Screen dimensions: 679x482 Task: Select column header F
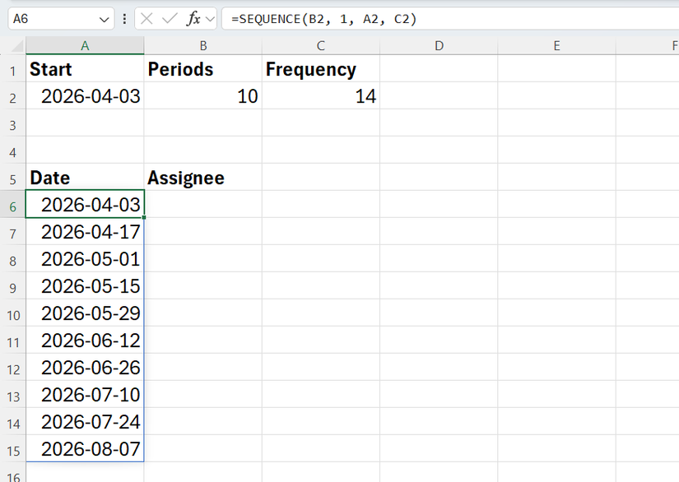point(673,44)
